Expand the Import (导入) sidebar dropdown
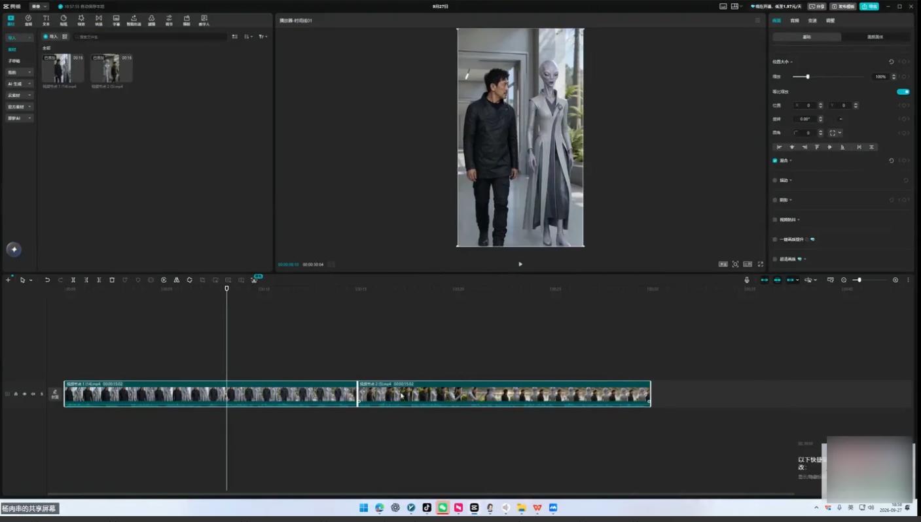 [19, 38]
